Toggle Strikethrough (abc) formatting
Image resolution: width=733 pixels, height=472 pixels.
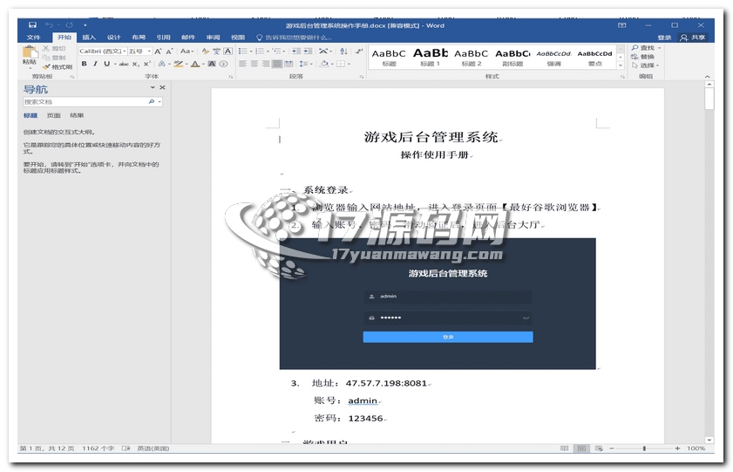[124, 64]
